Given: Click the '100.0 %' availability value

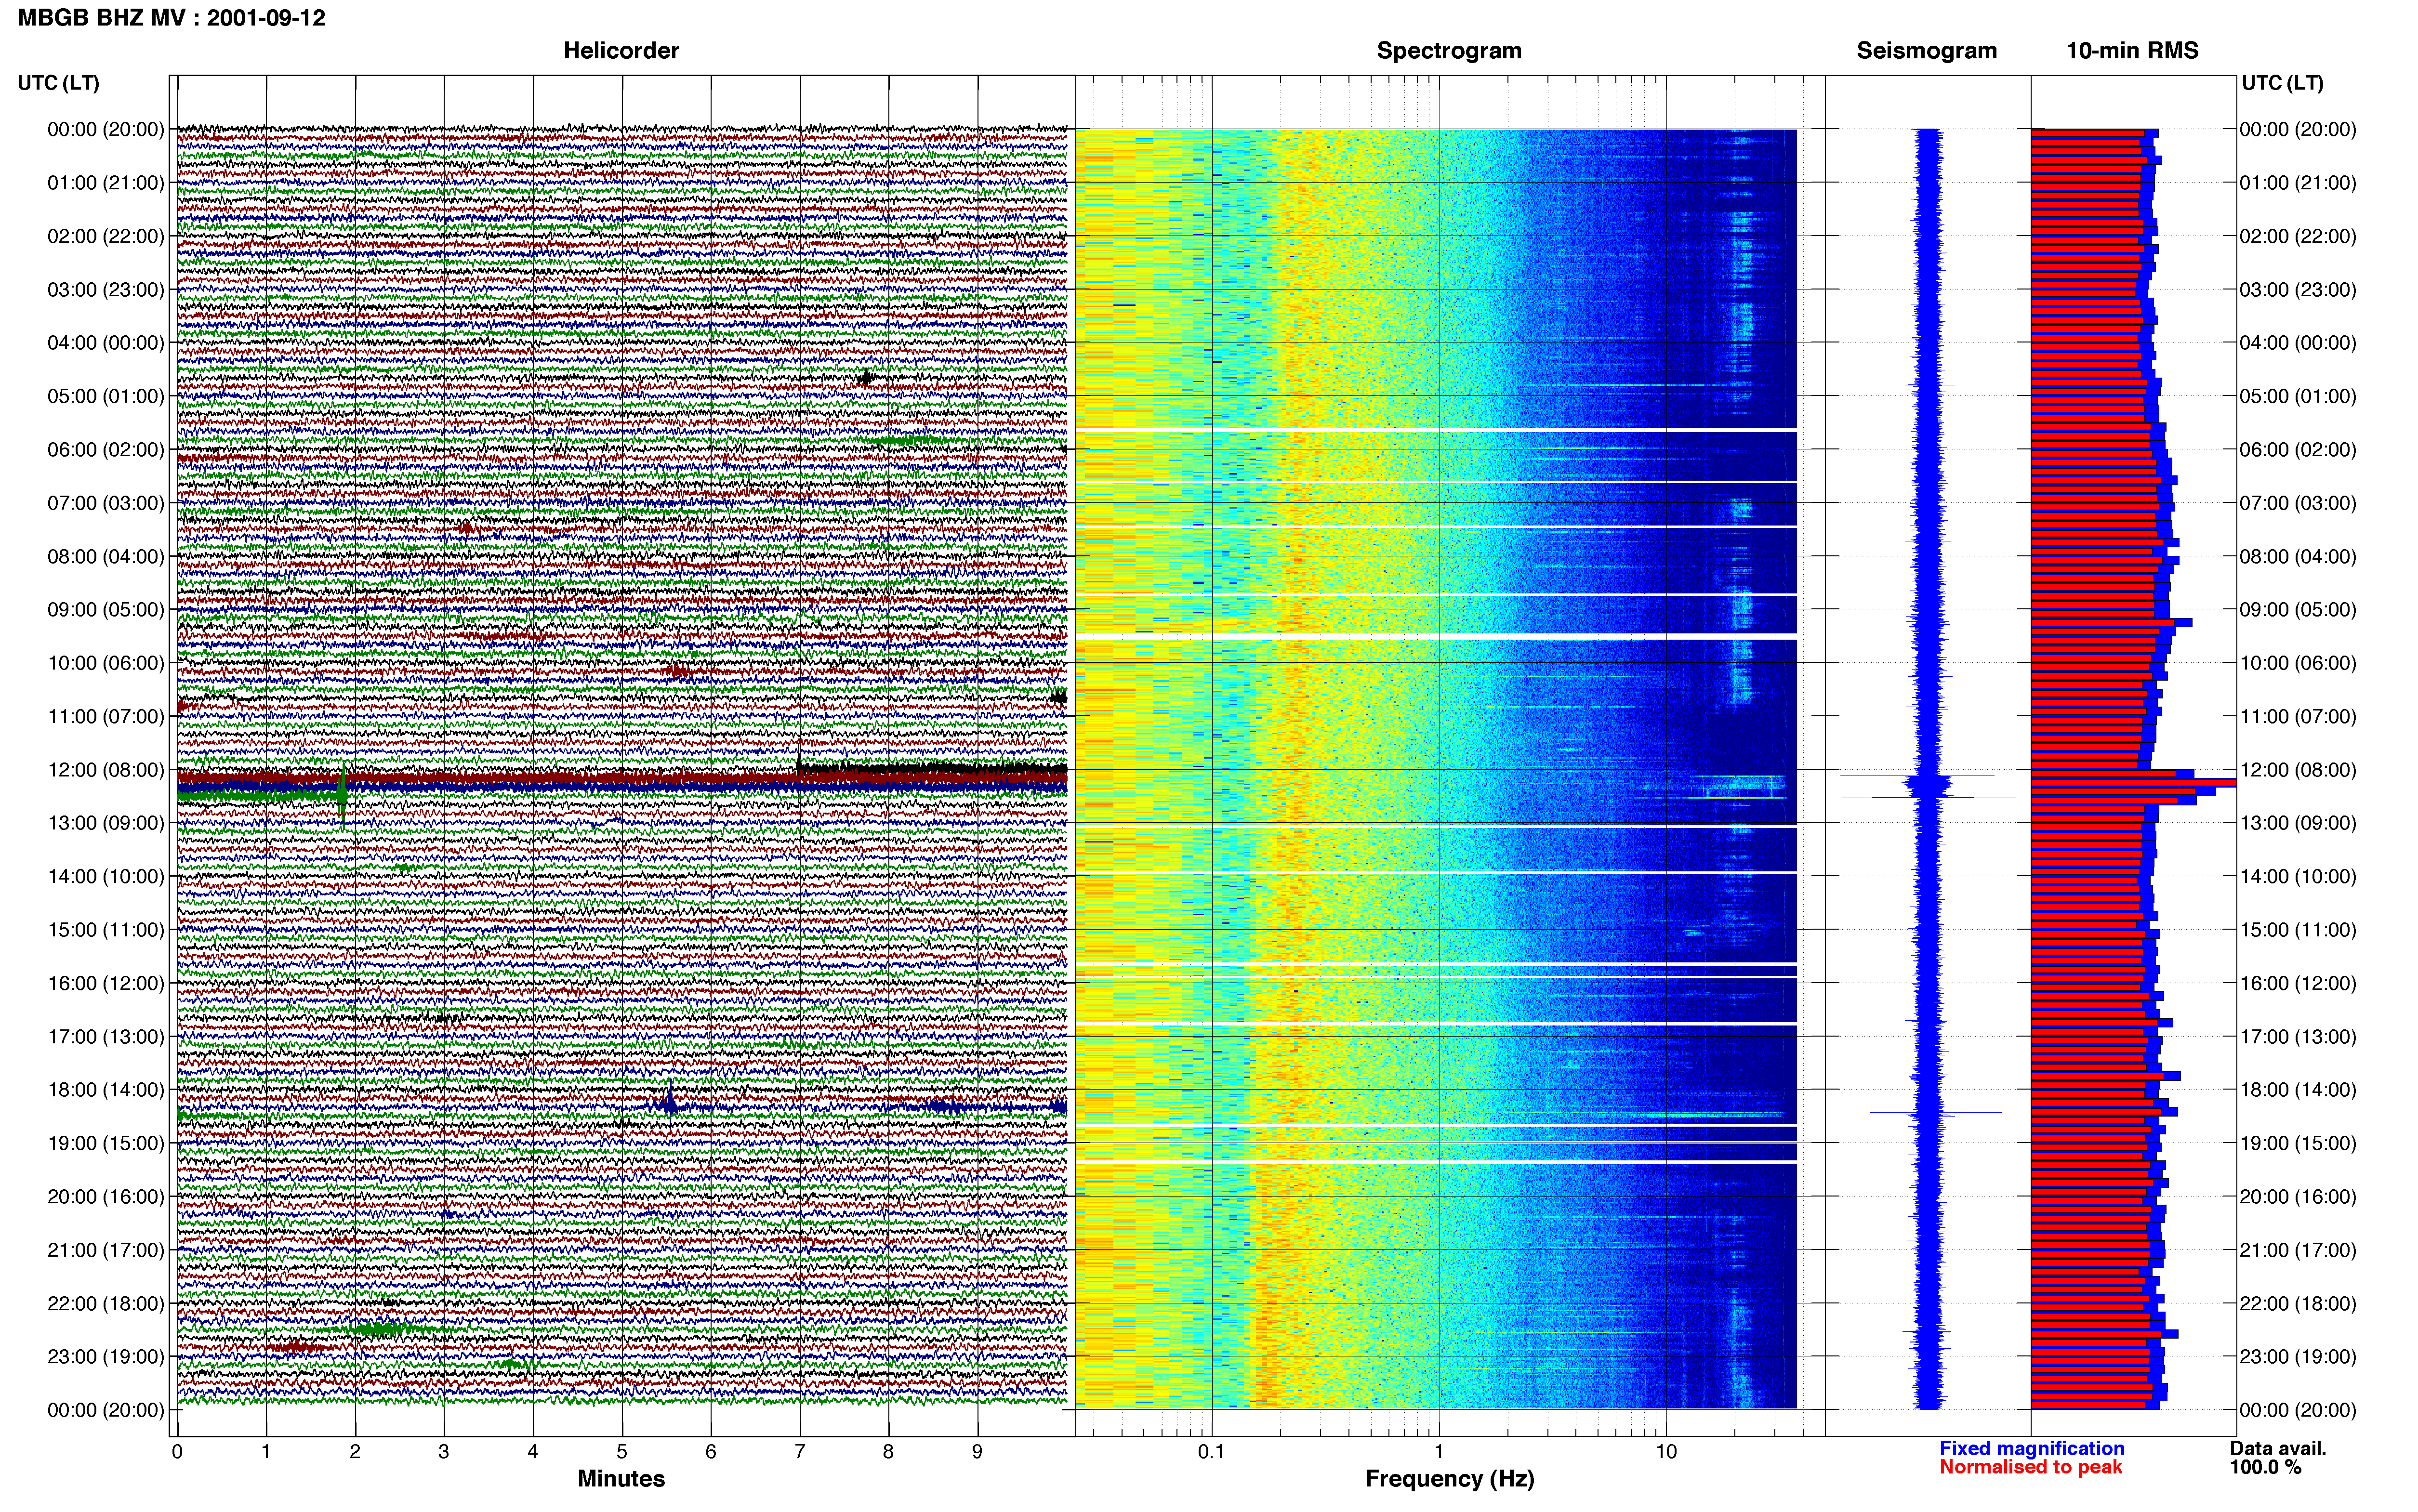Looking at the screenshot, I should click(2265, 1467).
